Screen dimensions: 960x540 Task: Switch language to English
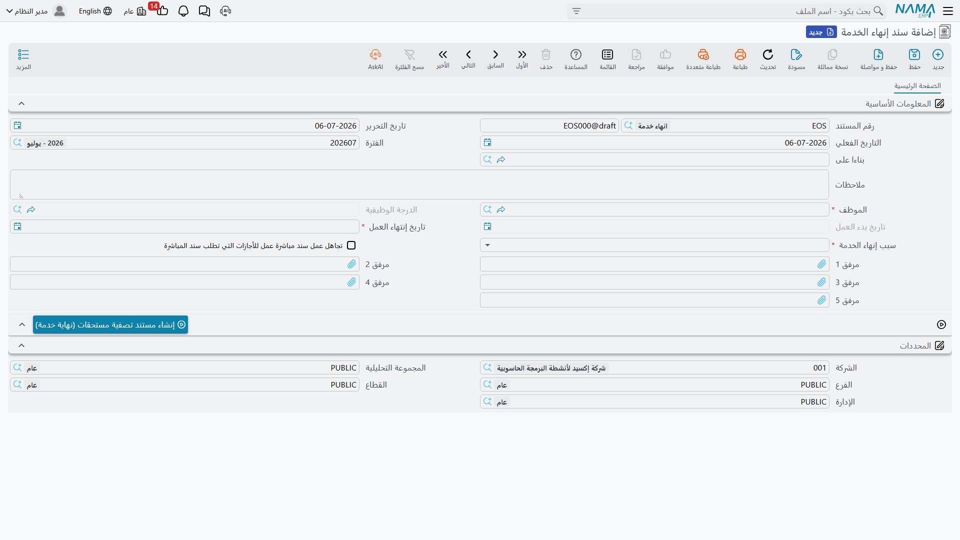(x=95, y=11)
